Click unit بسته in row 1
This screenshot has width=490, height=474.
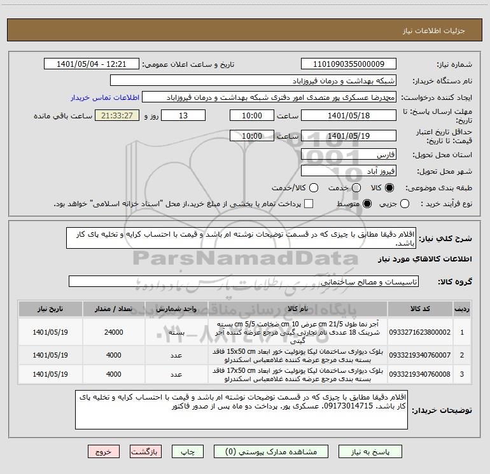[176, 332]
